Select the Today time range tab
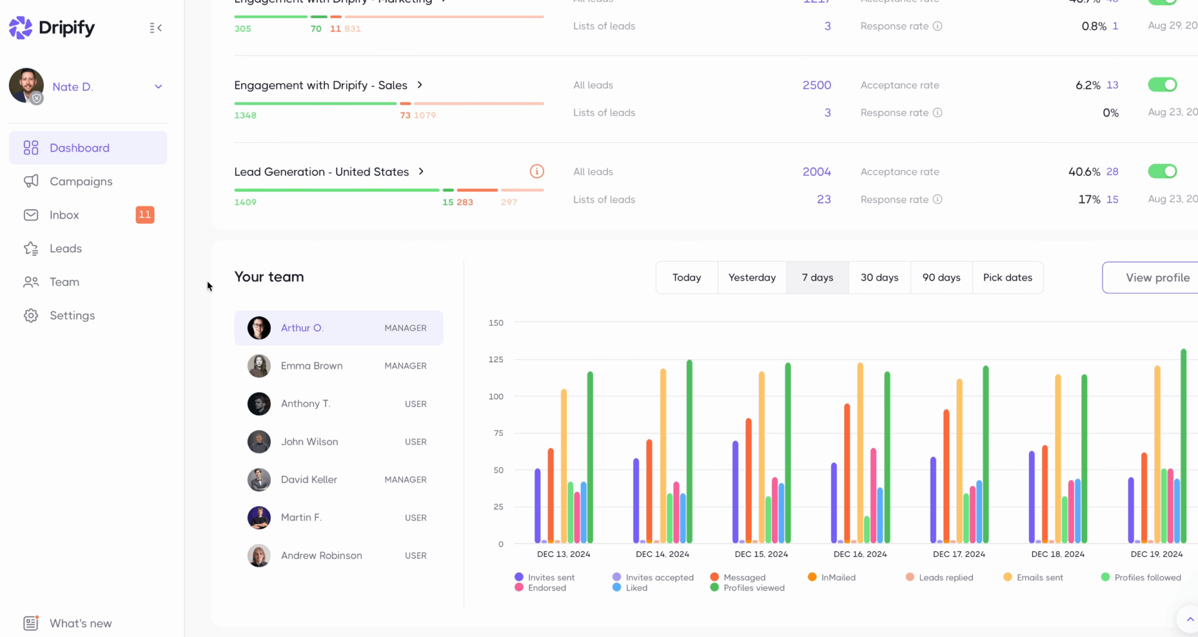The height and width of the screenshot is (637, 1198). pos(687,277)
